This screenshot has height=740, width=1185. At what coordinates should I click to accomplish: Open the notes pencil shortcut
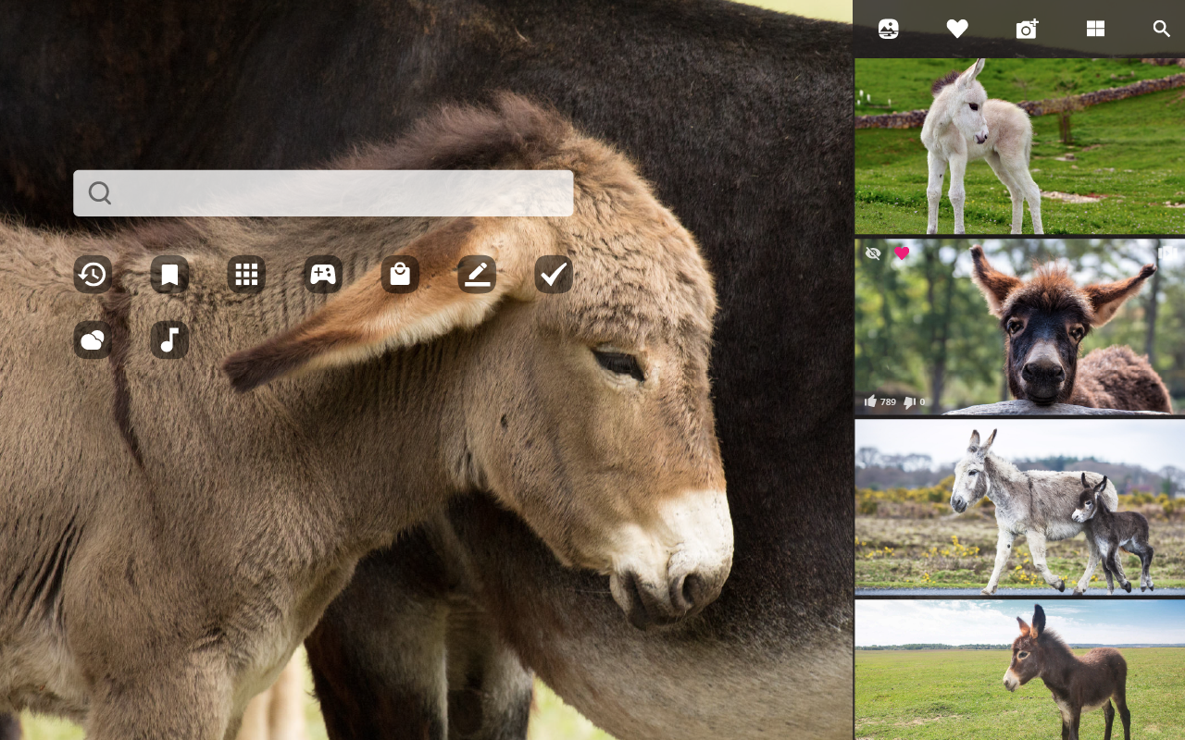(x=477, y=274)
